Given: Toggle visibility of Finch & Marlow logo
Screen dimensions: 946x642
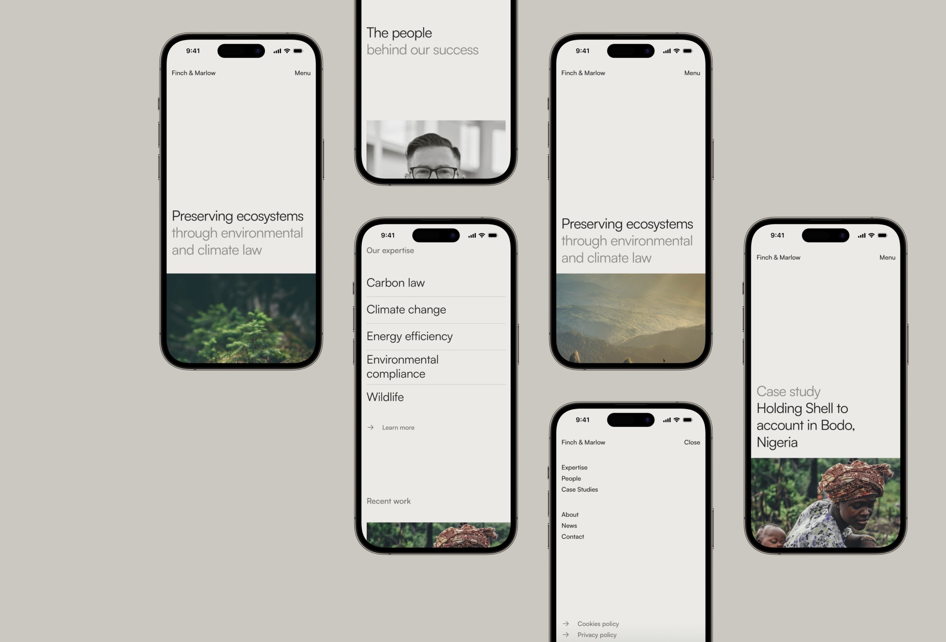Looking at the screenshot, I should (x=193, y=72).
